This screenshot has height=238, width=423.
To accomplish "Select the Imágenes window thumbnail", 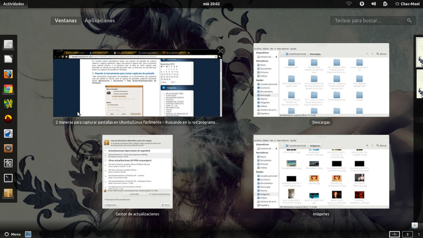I will pyautogui.click(x=321, y=172).
